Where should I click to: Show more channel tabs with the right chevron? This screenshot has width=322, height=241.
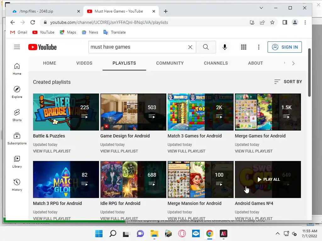click(293, 63)
